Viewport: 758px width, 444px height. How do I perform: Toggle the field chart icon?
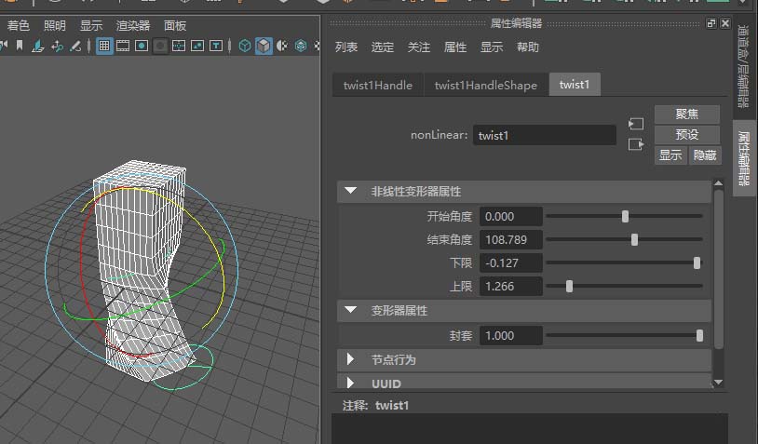click(179, 46)
